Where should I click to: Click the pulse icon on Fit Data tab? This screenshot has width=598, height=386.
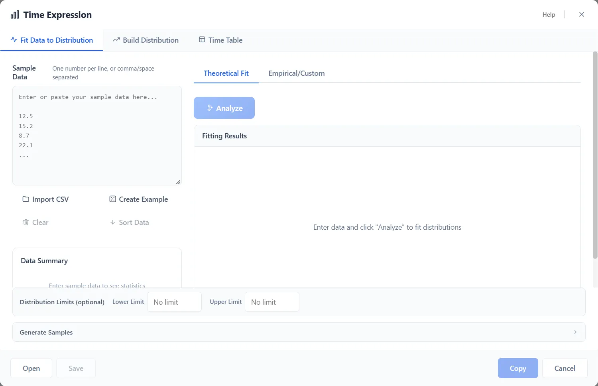click(x=14, y=40)
